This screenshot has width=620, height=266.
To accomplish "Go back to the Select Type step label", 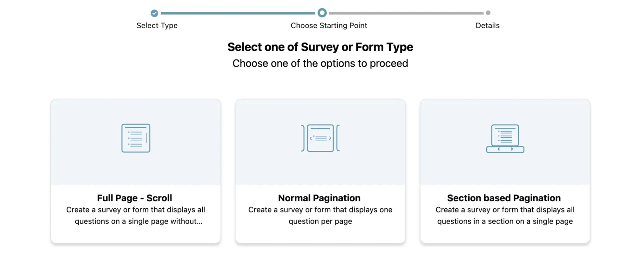I will pyautogui.click(x=157, y=25).
